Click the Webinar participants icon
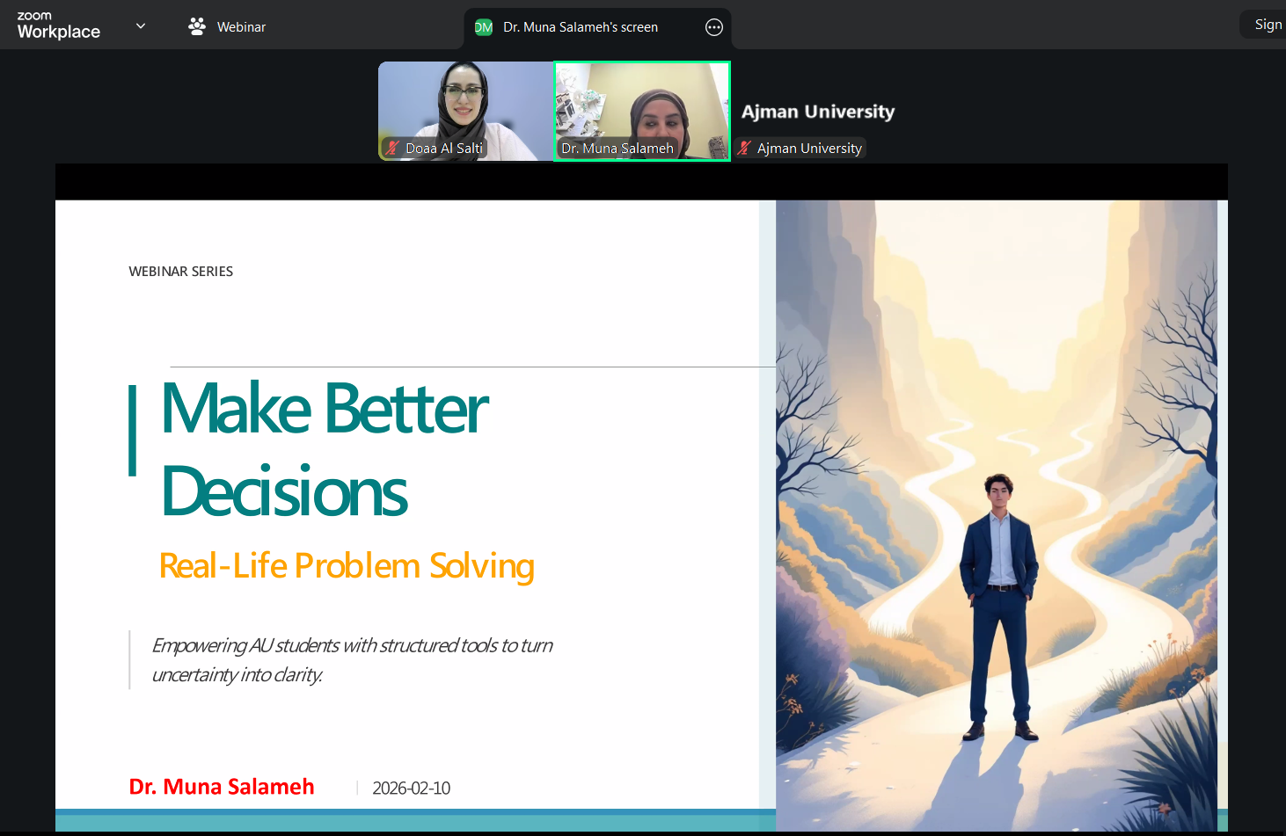This screenshot has height=836, width=1286. click(197, 27)
